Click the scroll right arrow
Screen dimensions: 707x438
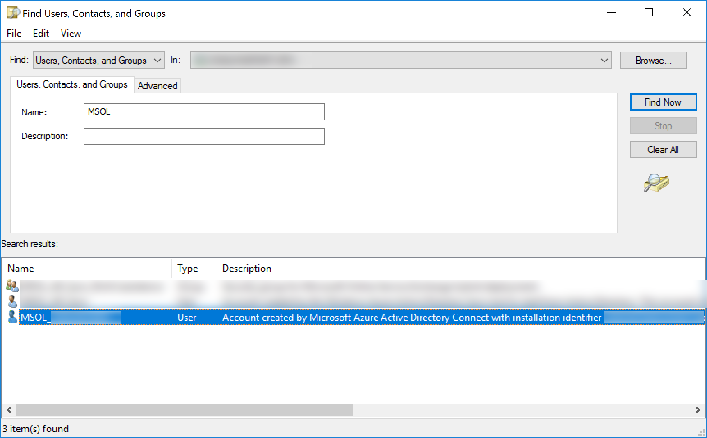pos(698,409)
